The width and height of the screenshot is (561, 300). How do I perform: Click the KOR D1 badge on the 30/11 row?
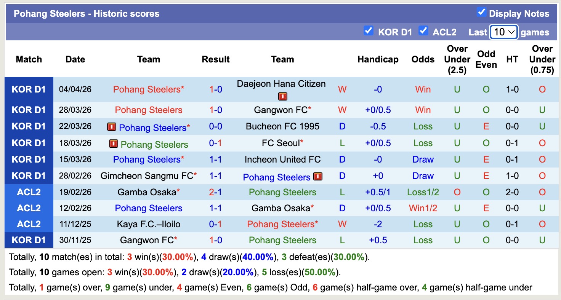29,240
